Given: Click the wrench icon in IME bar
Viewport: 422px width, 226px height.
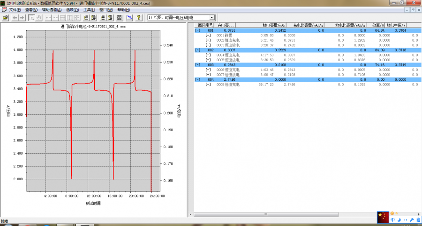Looking at the screenshot, I should tap(411, 220).
